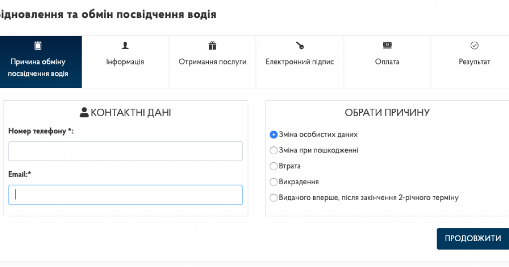Go to the Отримання послуги step

(212, 62)
